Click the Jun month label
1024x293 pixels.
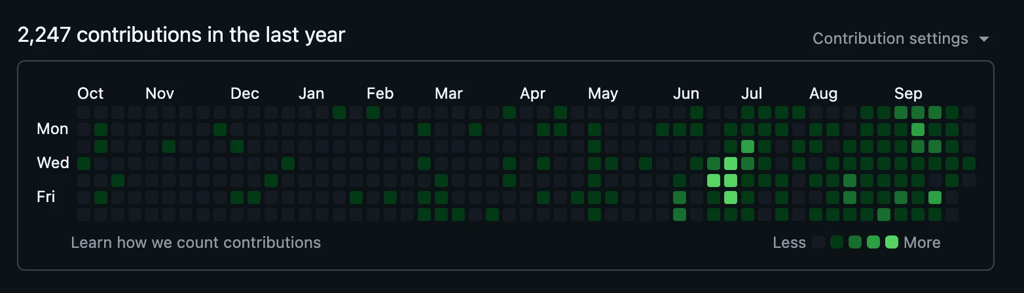click(x=686, y=94)
